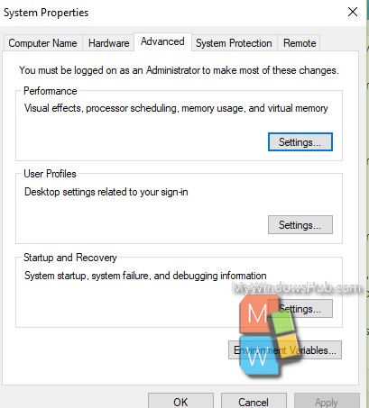
Task: Open Performance Settings button
Action: pos(300,142)
